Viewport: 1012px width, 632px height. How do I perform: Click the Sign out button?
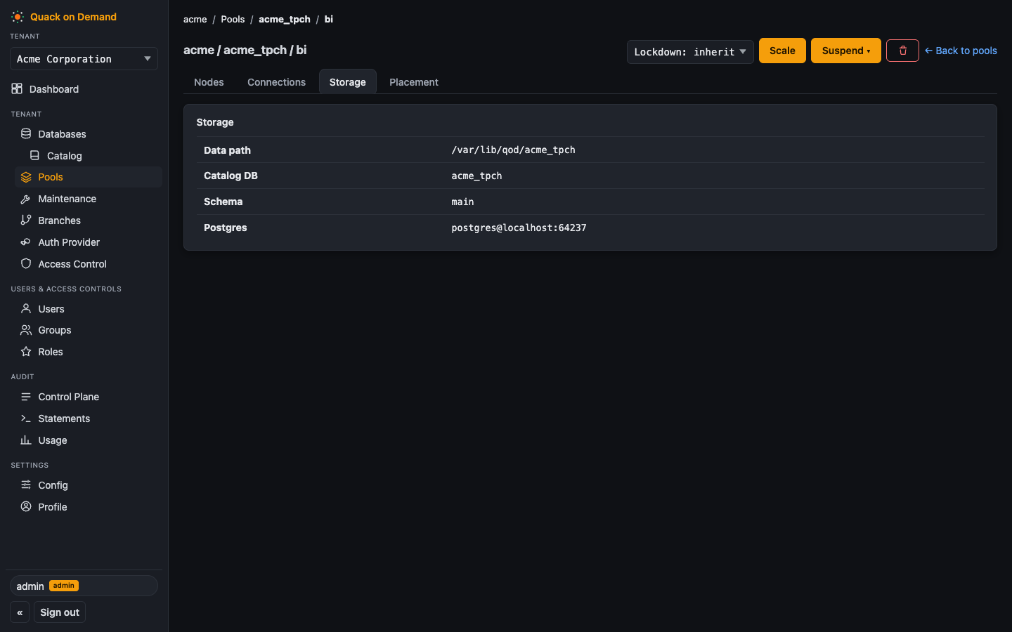point(60,612)
